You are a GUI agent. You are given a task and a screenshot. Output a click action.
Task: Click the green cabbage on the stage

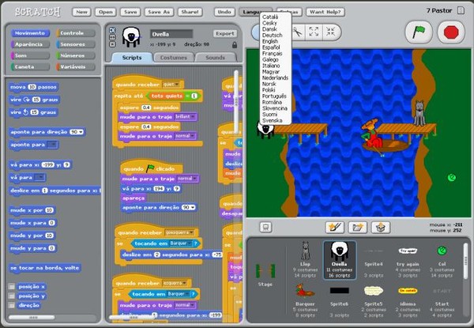coord(452,178)
